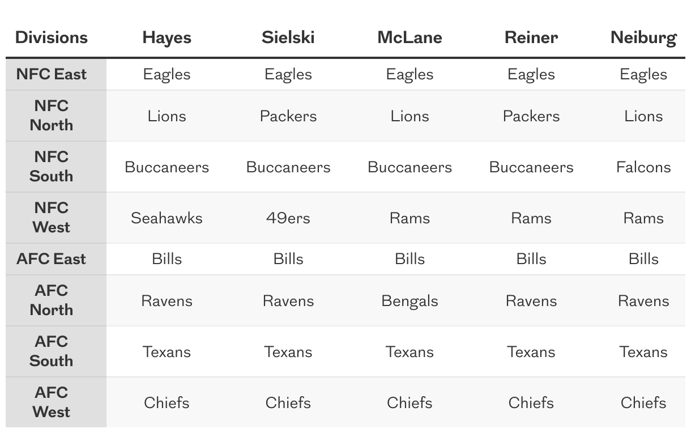Select the McLane column header

(x=410, y=38)
